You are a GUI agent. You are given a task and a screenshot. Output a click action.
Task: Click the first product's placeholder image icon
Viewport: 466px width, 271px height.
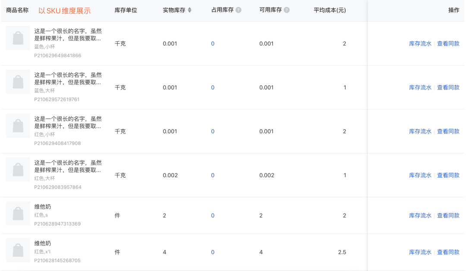click(x=18, y=38)
